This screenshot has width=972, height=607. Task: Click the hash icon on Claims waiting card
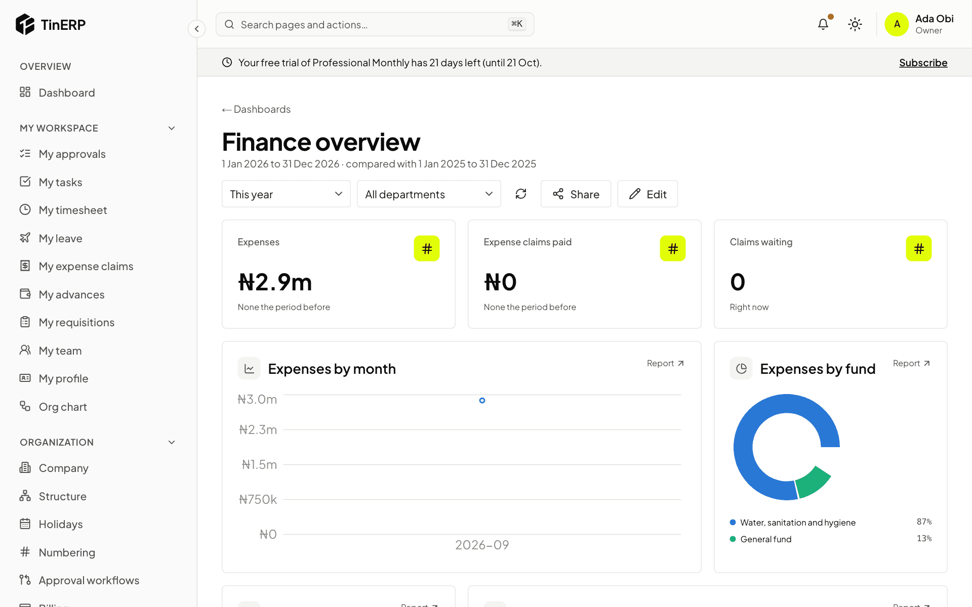tap(919, 248)
